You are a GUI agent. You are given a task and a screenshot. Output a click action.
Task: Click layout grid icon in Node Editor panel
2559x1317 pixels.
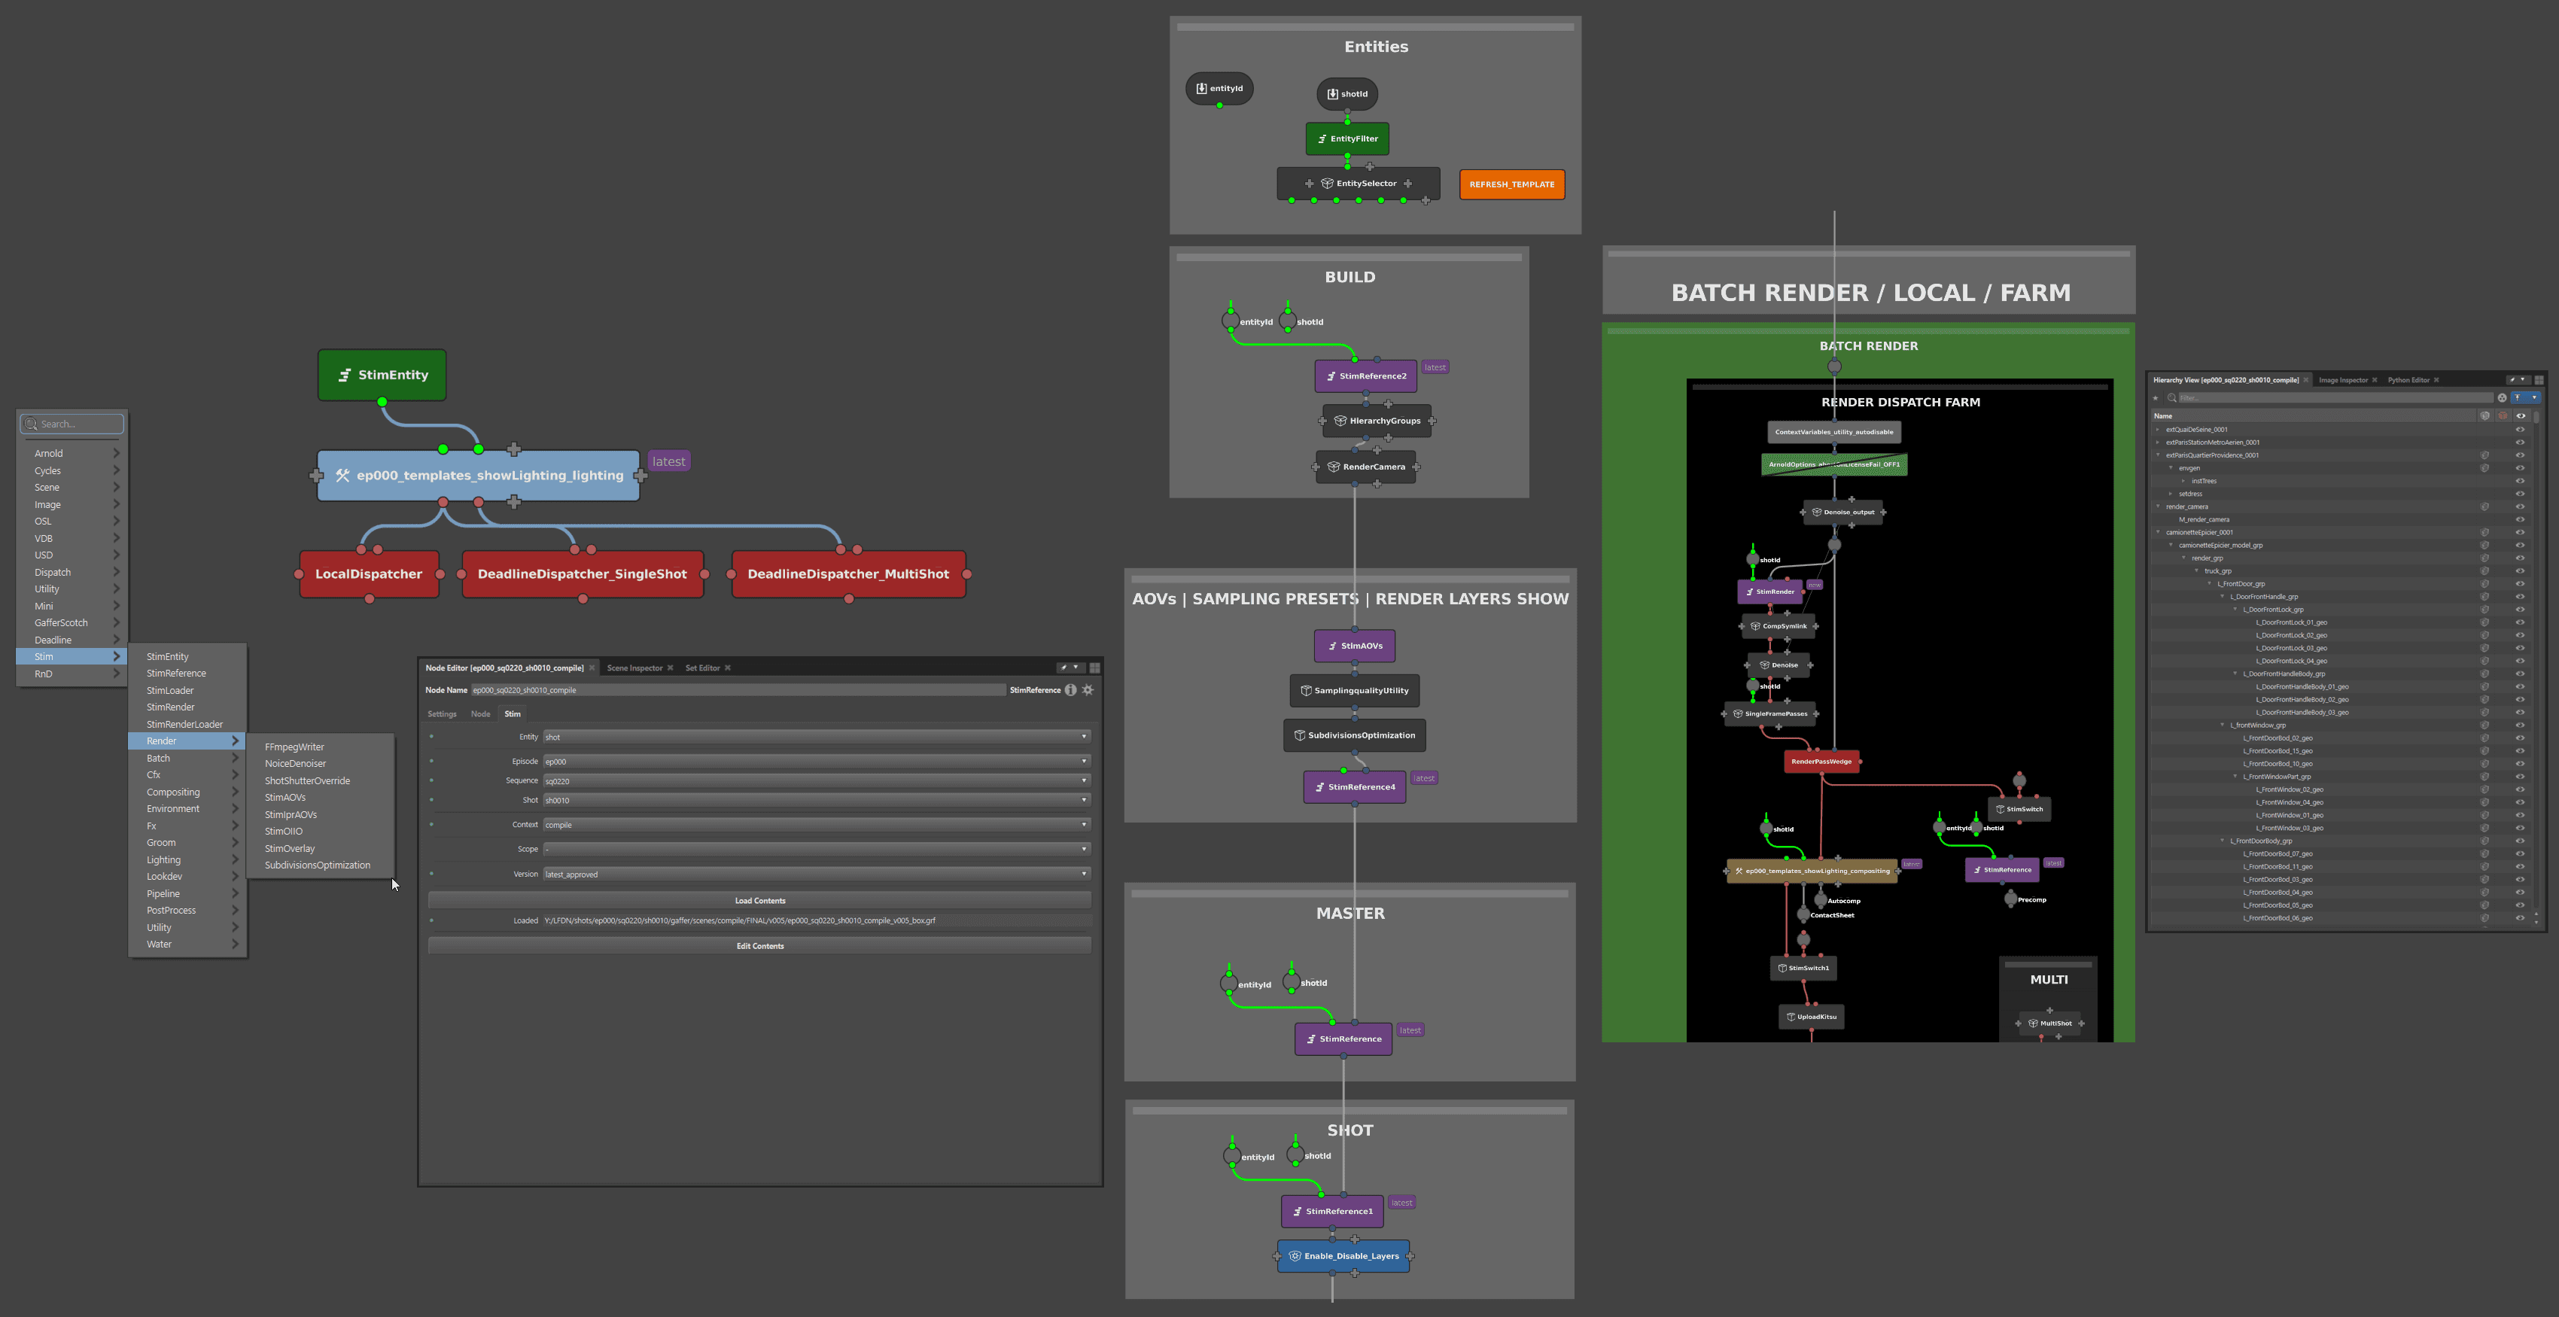pos(1095,668)
